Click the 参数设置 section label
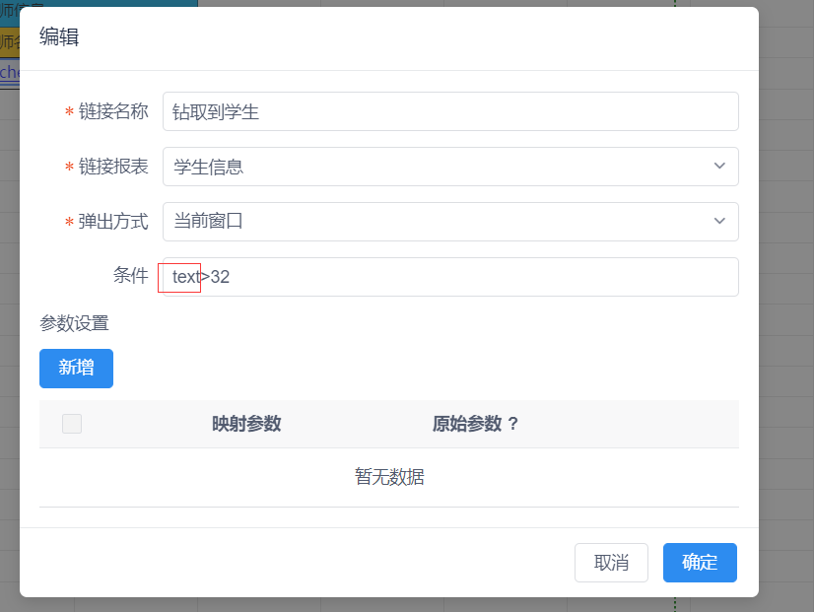This screenshot has height=612, width=814. (74, 323)
